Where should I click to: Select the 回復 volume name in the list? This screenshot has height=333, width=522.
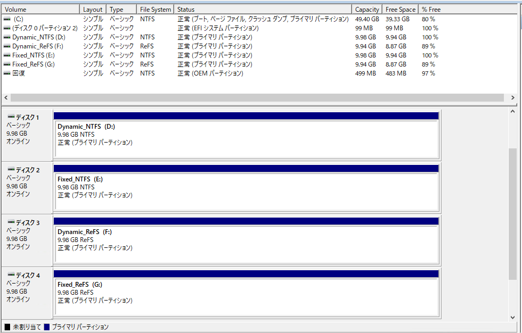[x=19, y=73]
